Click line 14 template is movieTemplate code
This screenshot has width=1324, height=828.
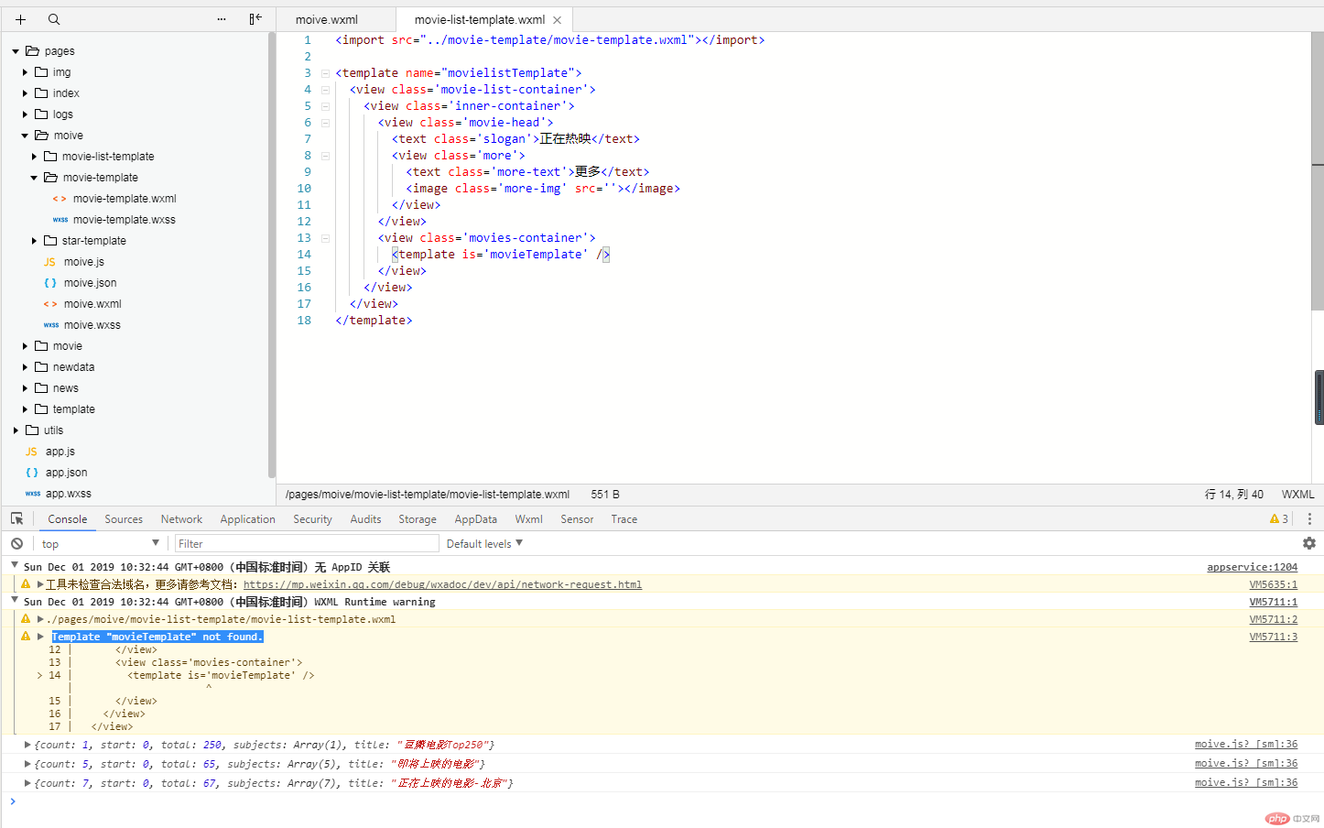[501, 255]
